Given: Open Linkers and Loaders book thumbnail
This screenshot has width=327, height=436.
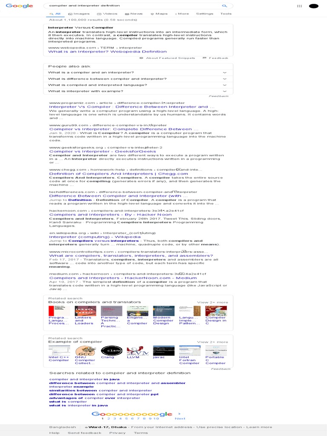Looking at the screenshot, I should [85, 311].
